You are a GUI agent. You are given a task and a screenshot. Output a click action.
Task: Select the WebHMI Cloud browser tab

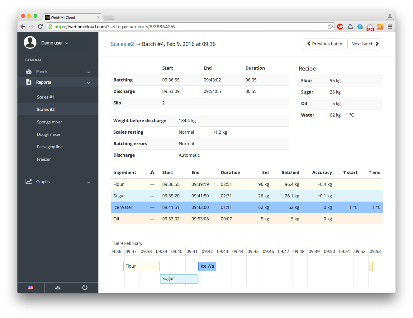click(x=72, y=17)
